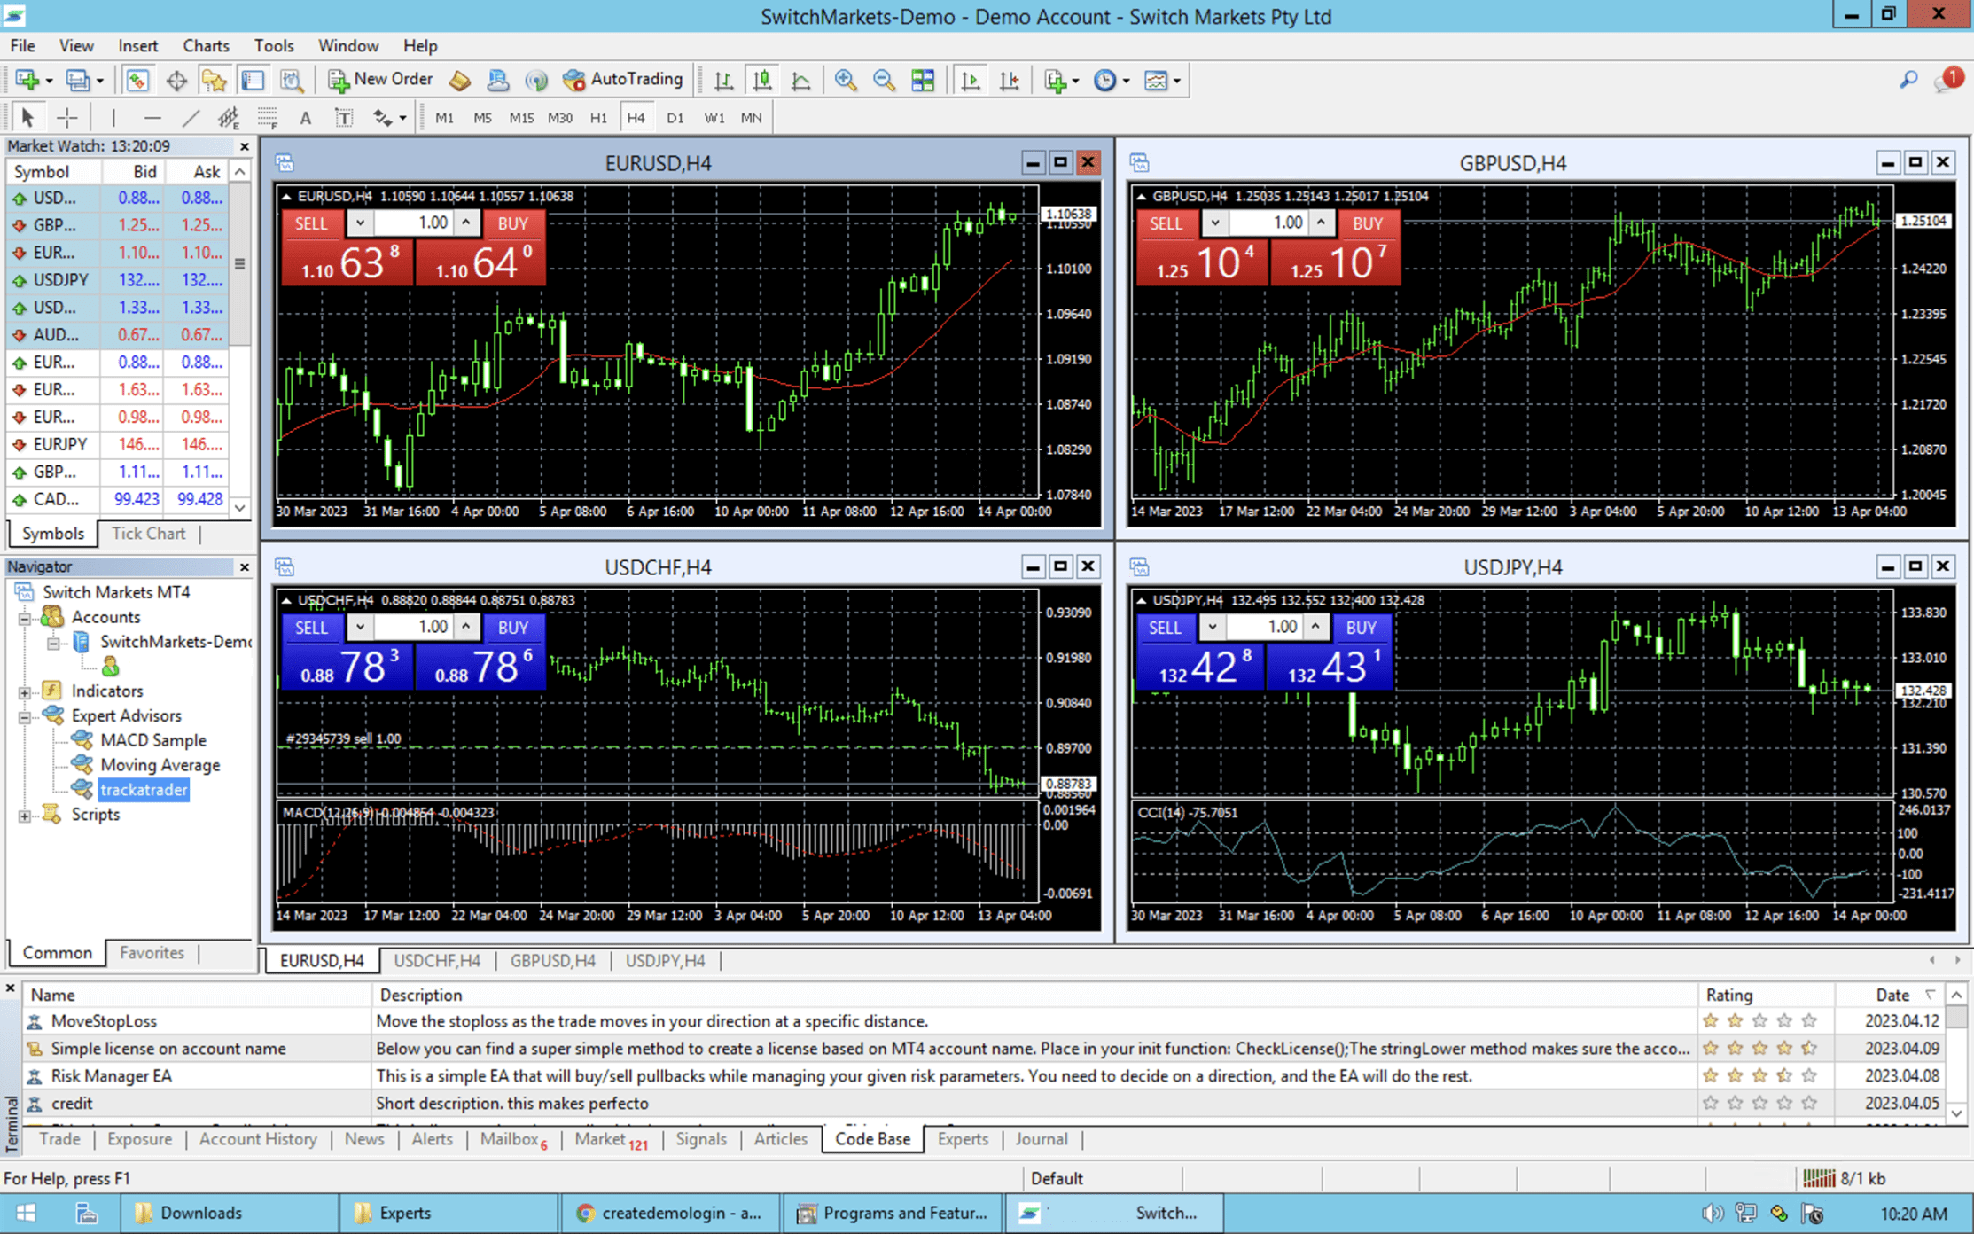The image size is (1974, 1234).
Task: Expand the Scripts tree node
Action: pos(25,815)
